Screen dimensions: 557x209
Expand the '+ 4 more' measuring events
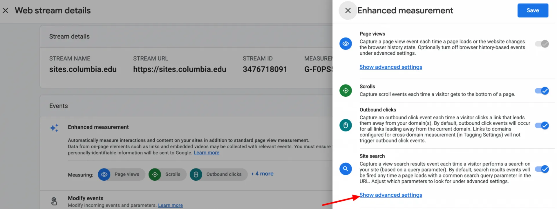point(262,174)
